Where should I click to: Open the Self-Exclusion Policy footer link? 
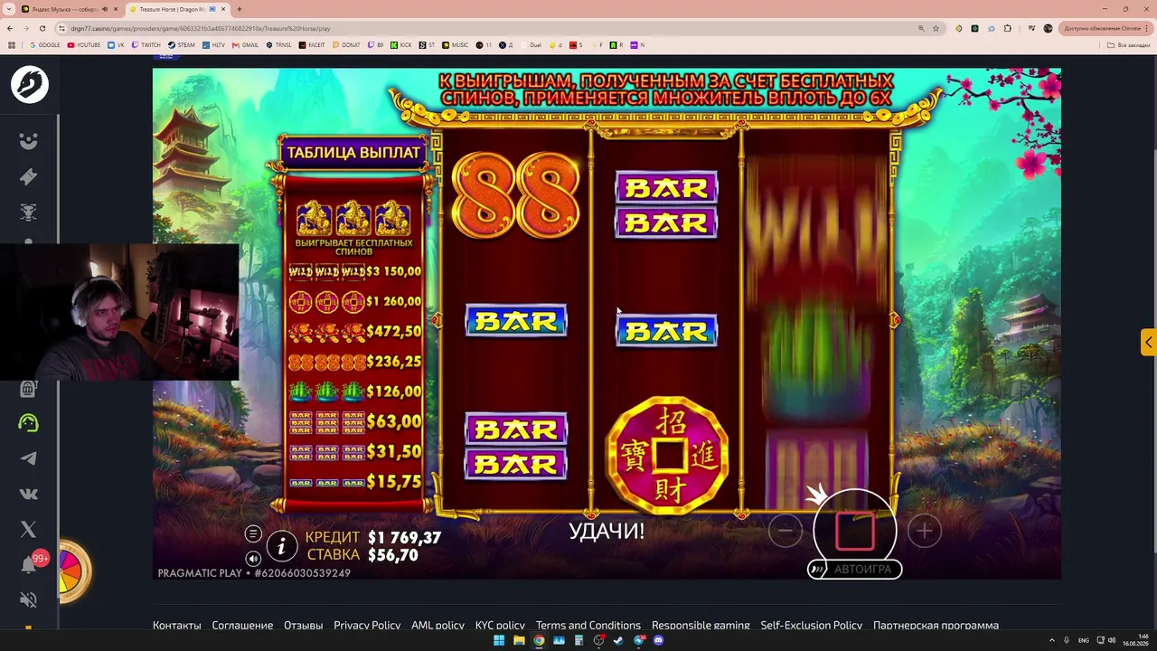click(812, 625)
